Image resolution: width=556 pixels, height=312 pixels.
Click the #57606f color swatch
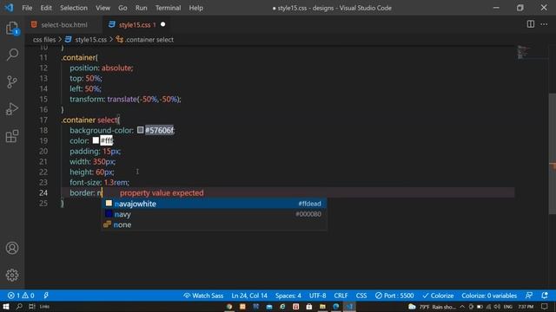tap(141, 130)
